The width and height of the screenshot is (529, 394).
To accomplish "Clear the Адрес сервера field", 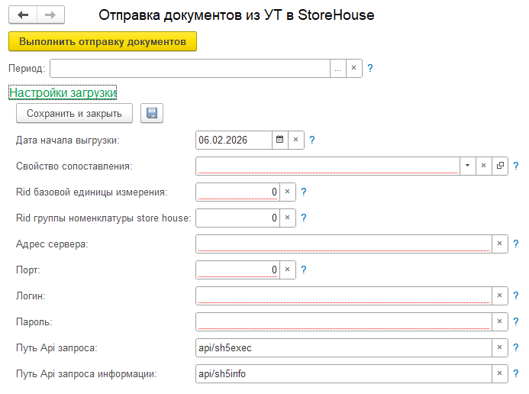I will point(500,244).
